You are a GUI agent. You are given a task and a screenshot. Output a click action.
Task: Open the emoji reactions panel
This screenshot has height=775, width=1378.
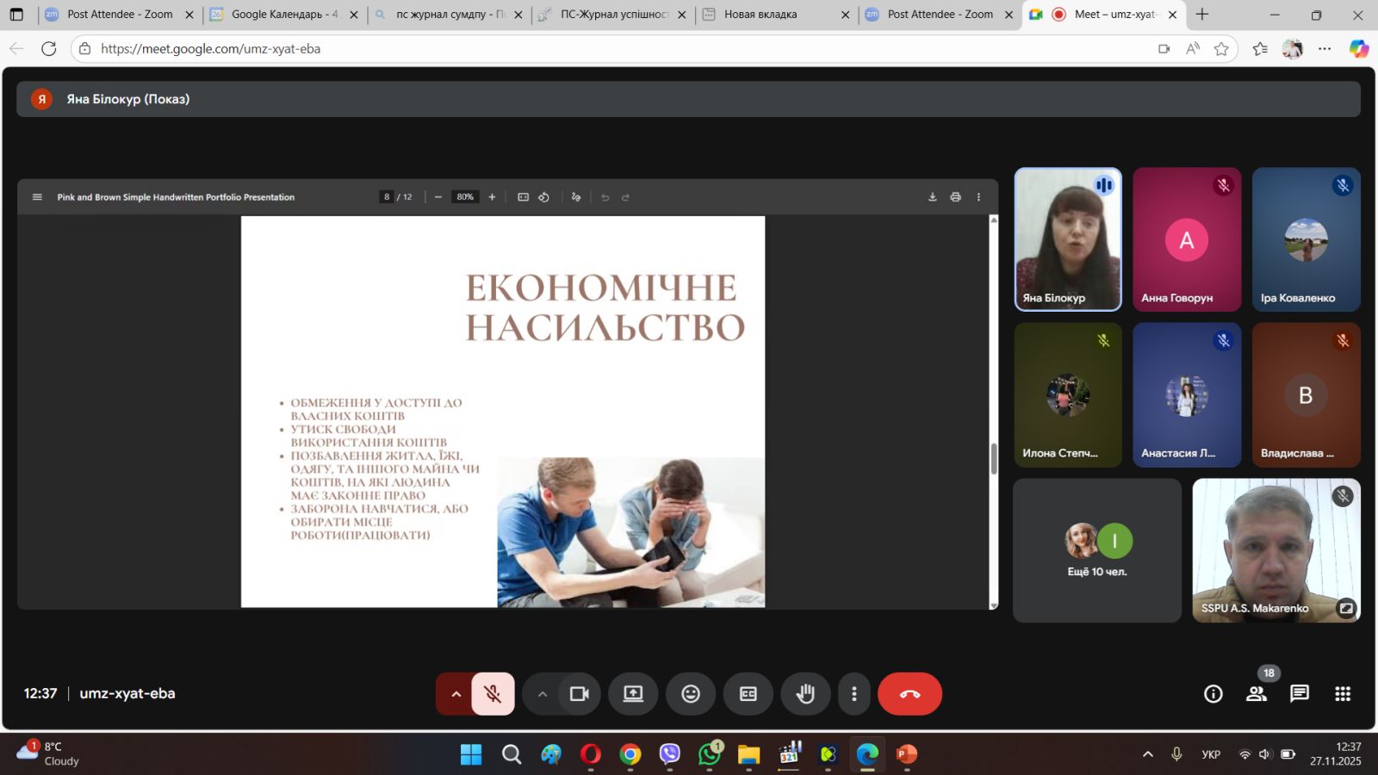tap(691, 694)
